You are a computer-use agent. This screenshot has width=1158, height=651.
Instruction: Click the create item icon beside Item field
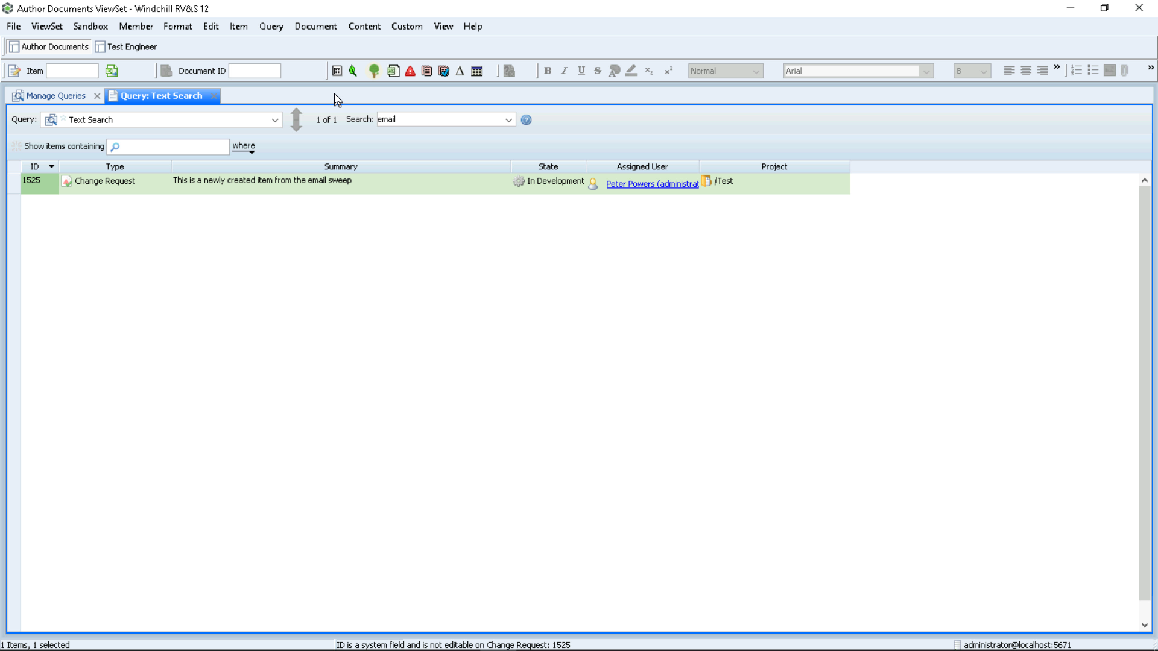point(14,71)
